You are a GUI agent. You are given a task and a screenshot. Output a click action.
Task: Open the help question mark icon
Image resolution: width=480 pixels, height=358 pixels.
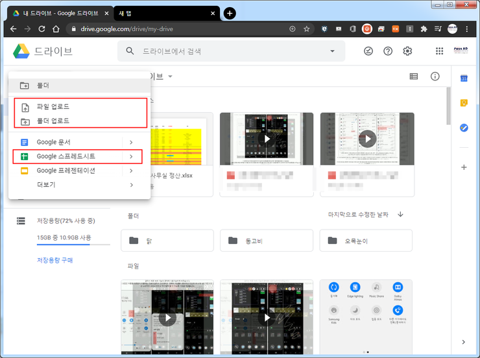(x=388, y=51)
